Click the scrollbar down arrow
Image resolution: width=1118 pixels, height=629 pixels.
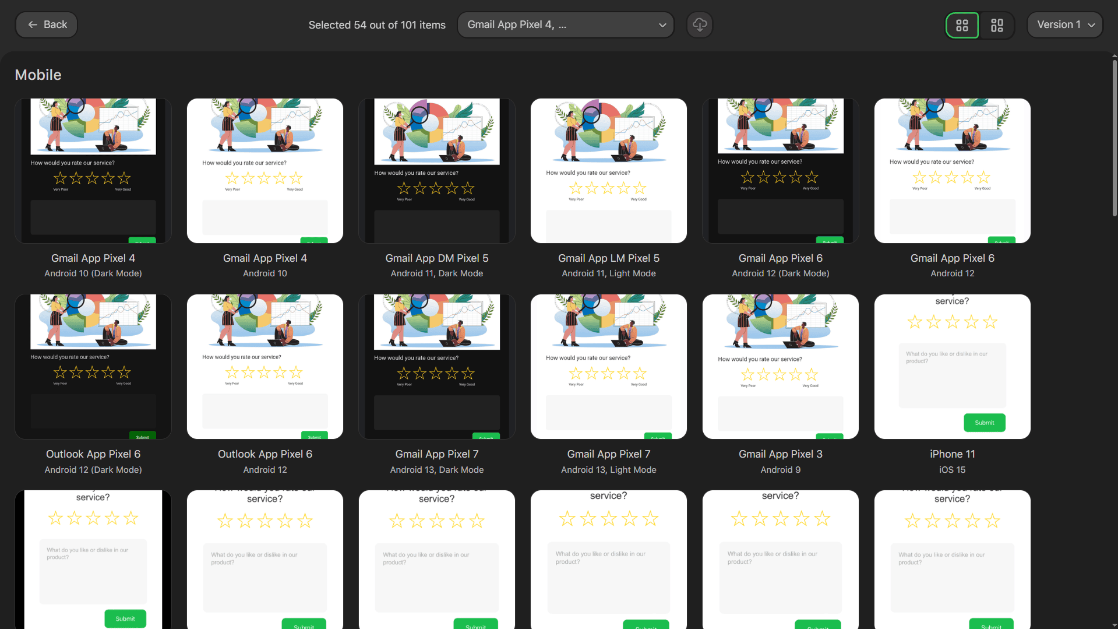coord(1115,625)
